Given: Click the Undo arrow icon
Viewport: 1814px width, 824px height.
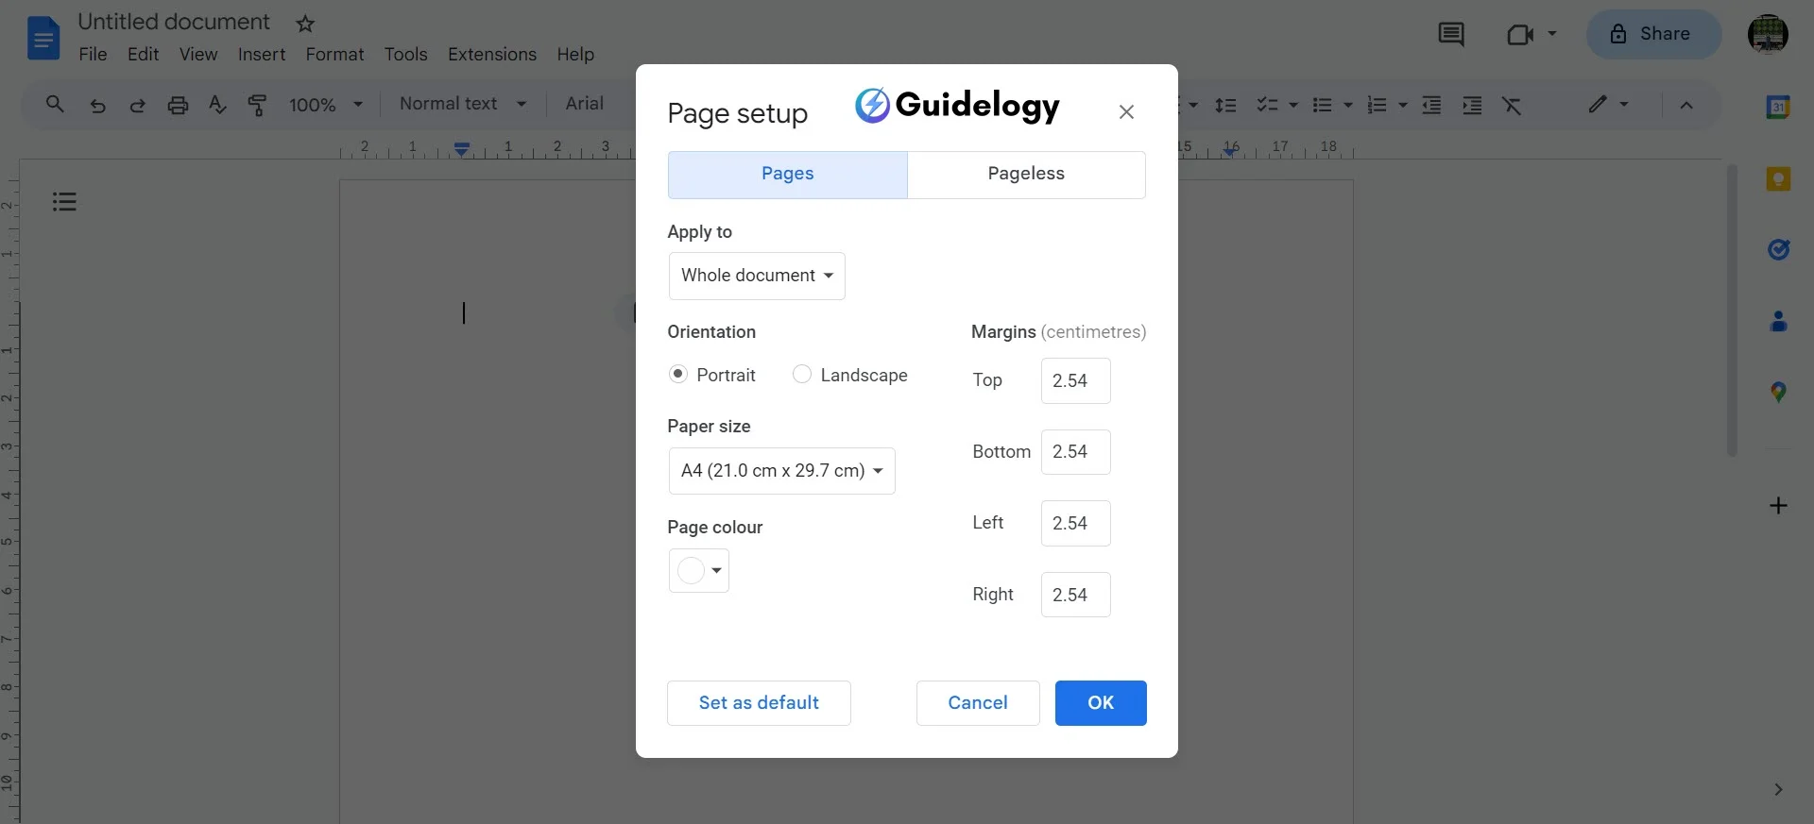Looking at the screenshot, I should 97,105.
